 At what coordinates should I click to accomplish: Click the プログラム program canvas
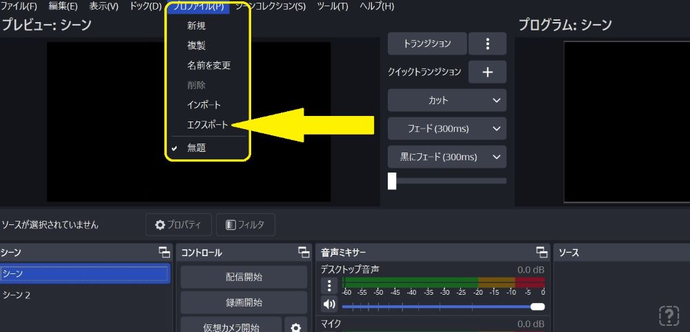pyautogui.click(x=627, y=122)
